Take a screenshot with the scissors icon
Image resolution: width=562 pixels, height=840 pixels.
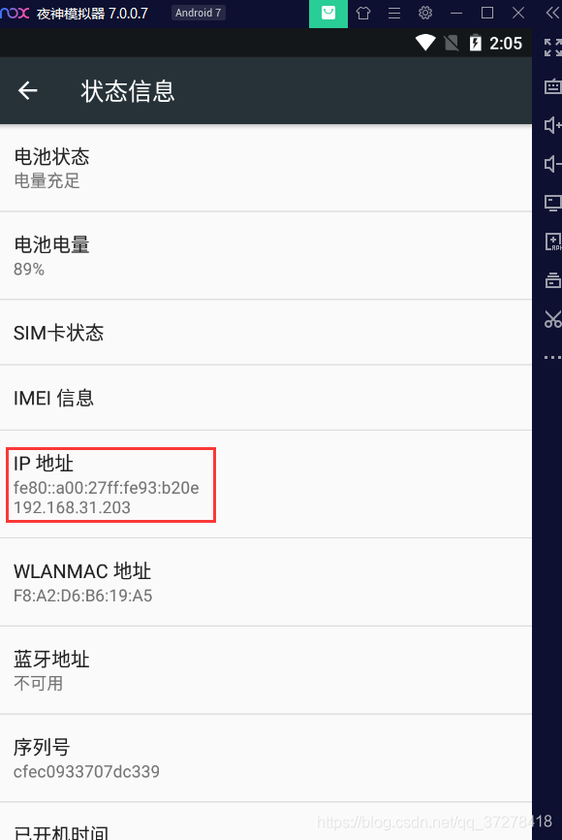coord(553,319)
